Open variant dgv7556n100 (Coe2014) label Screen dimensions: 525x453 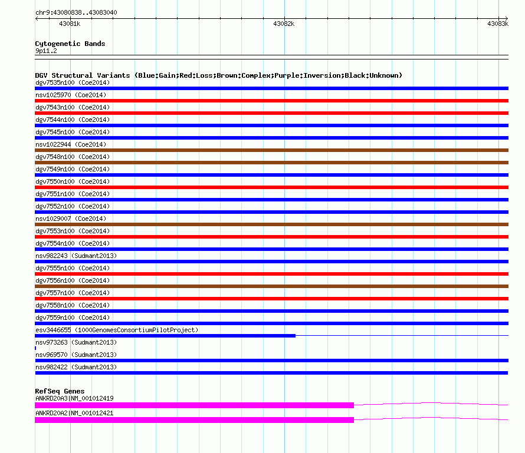[73, 280]
